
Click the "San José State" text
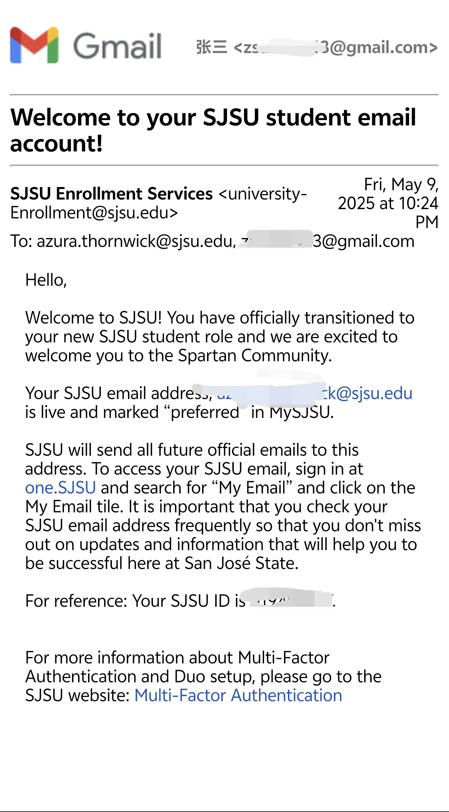pos(241,563)
